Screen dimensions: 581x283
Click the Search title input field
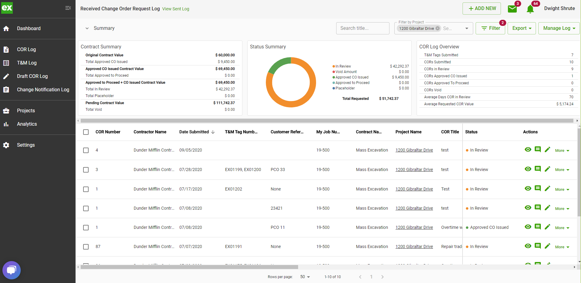click(x=362, y=28)
